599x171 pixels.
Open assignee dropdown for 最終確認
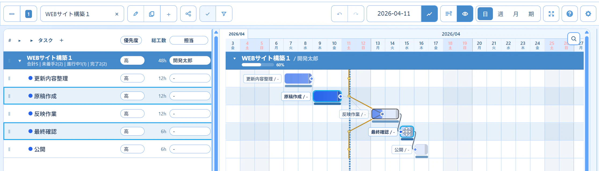pyautogui.click(x=190, y=131)
